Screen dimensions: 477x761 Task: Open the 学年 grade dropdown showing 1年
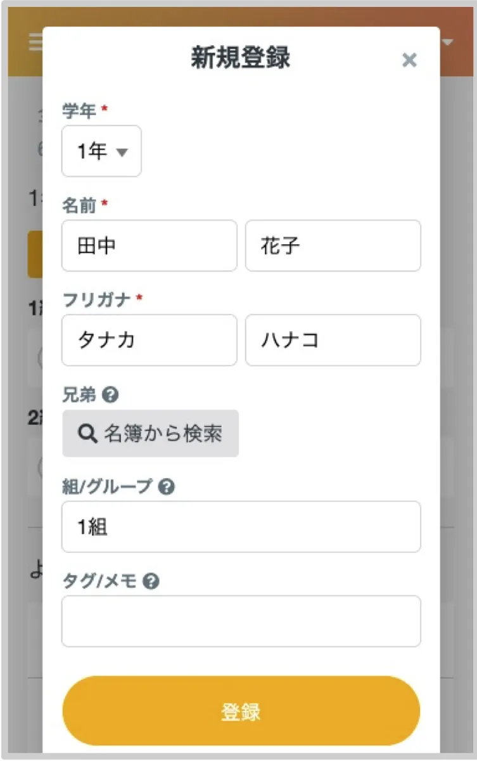click(x=101, y=151)
